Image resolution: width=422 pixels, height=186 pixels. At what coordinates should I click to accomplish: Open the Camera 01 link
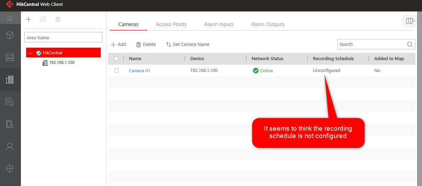[139, 71]
